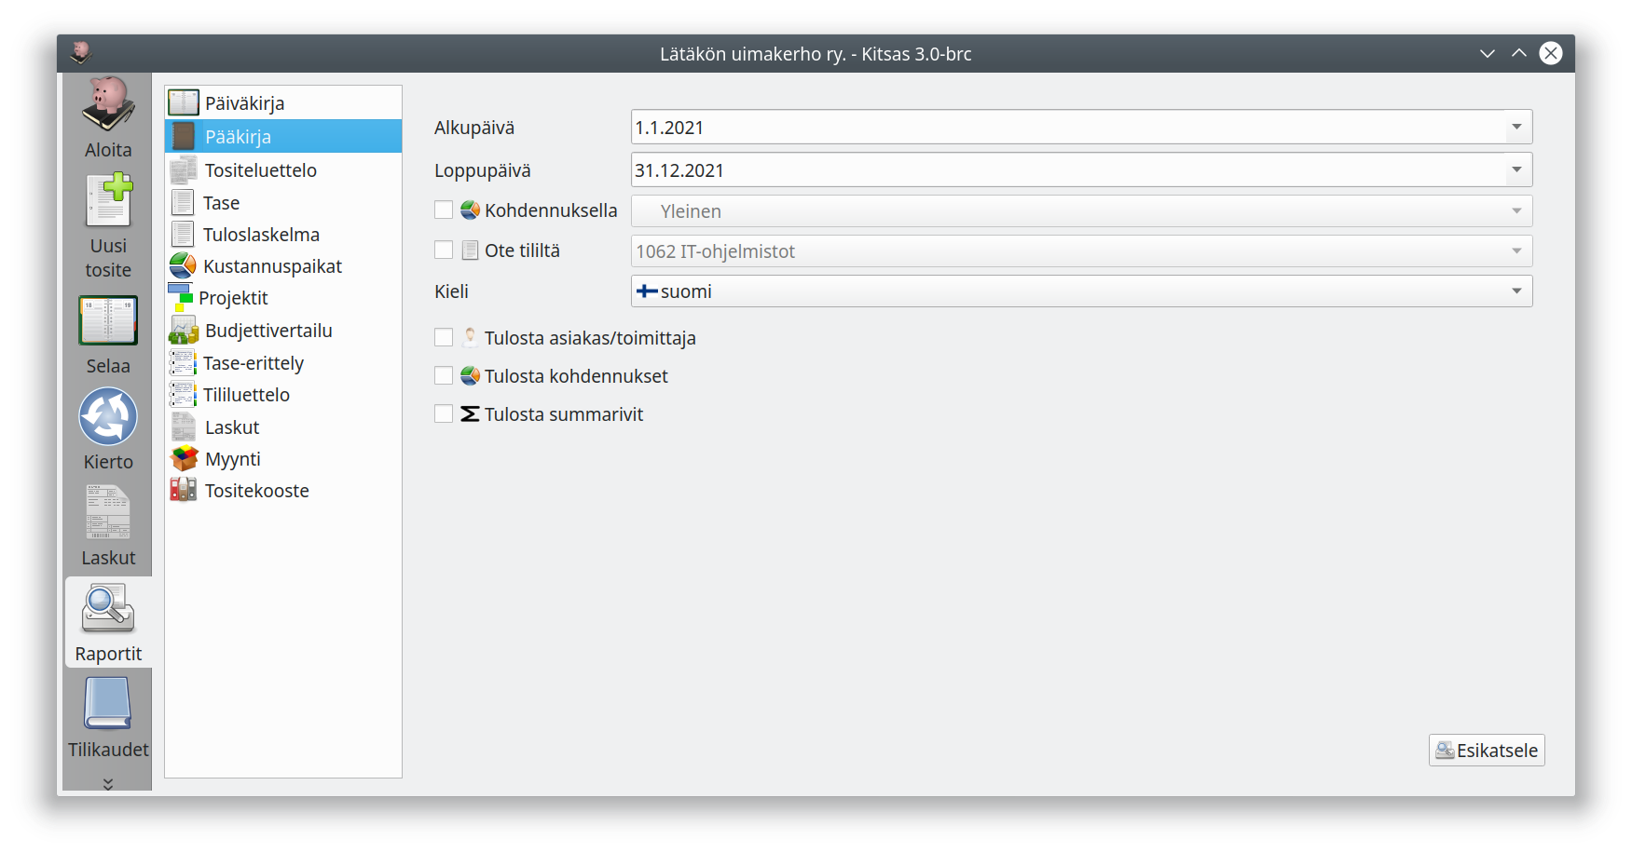The height and width of the screenshot is (853, 1632).
Task: Select the Tositekooste binder icon
Action: 184,490
